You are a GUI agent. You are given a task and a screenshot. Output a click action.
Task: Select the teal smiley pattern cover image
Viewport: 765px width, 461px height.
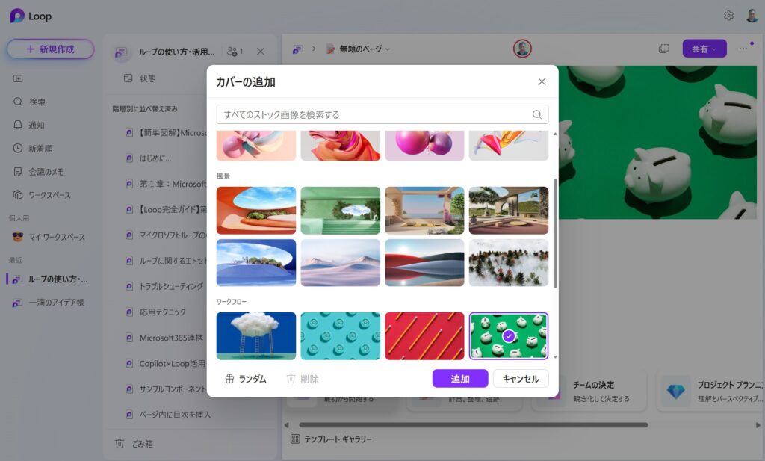click(x=340, y=336)
